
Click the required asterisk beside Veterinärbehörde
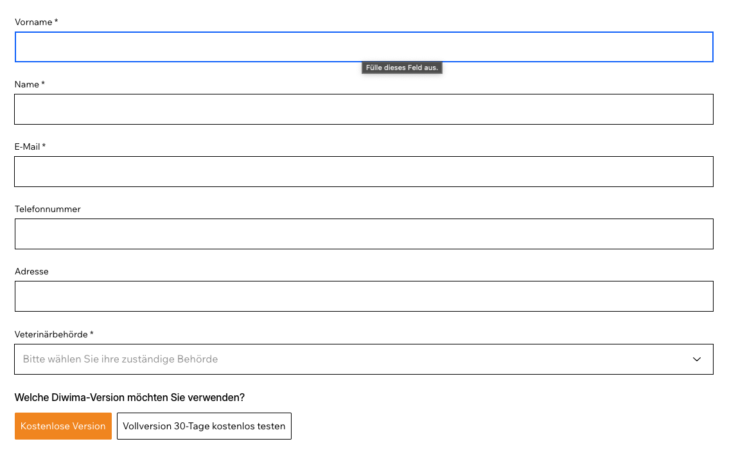pos(92,334)
